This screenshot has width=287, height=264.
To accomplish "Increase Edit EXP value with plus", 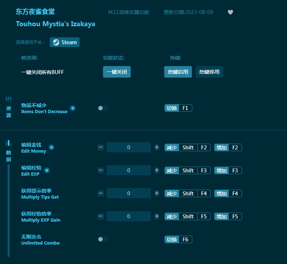I will coord(157,170).
